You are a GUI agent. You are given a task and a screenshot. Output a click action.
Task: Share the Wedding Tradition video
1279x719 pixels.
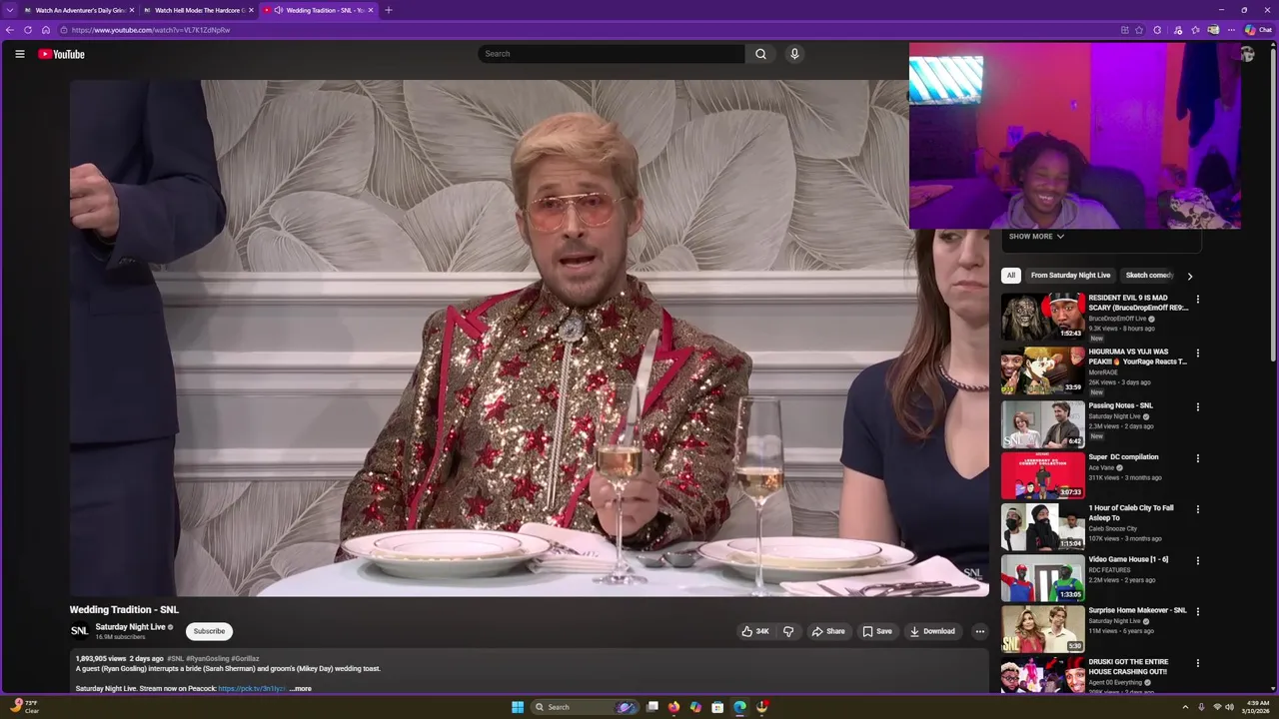(828, 631)
